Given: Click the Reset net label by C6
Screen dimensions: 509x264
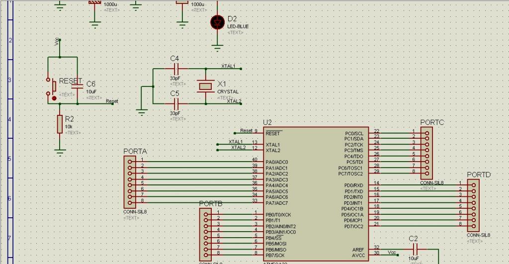Looking at the screenshot, I should [x=112, y=101].
